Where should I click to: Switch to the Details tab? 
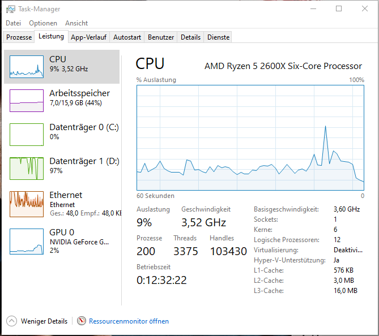191,37
